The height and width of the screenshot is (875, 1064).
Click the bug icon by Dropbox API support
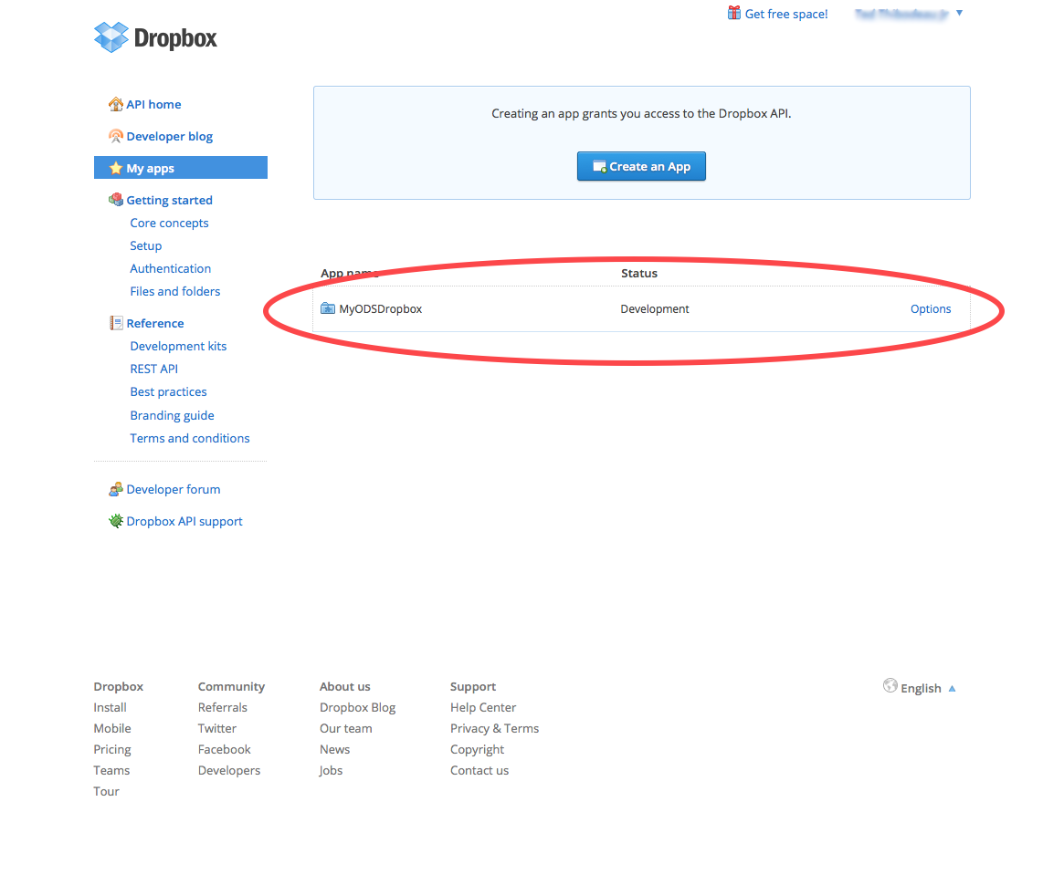[116, 521]
